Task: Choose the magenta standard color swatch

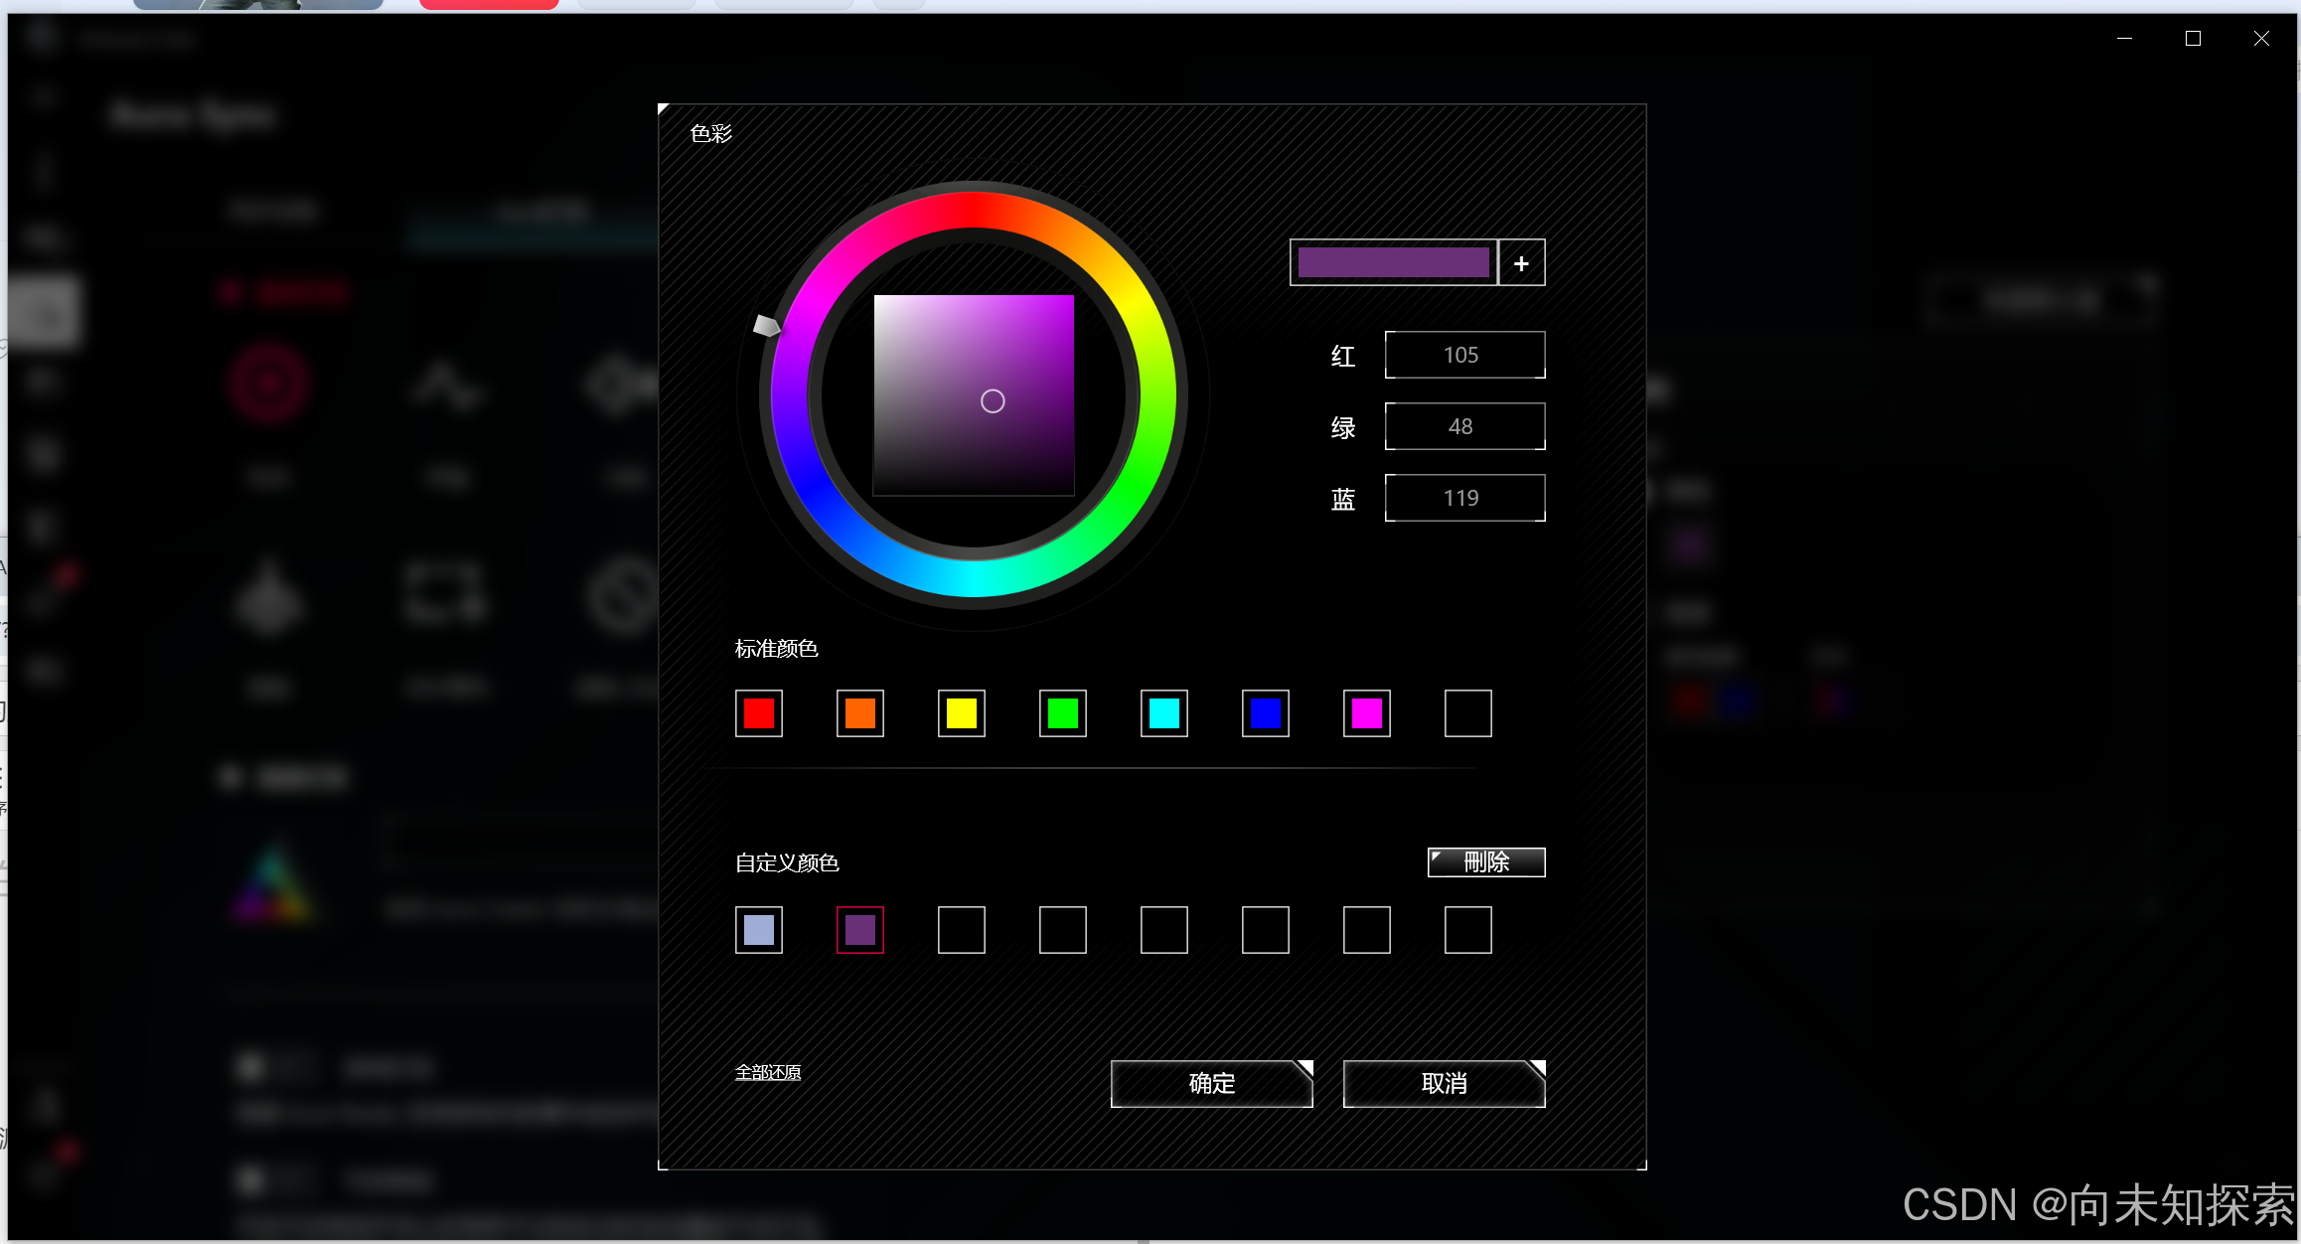Action: point(1367,713)
